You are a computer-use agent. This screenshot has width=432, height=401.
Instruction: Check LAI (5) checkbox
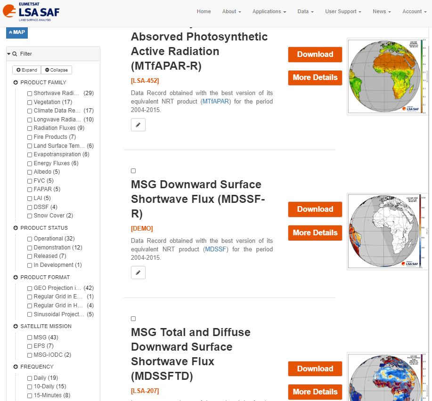pos(30,199)
